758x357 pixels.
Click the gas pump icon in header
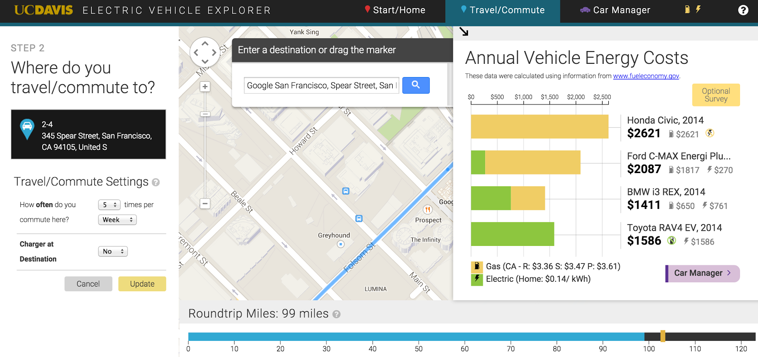(x=687, y=9)
